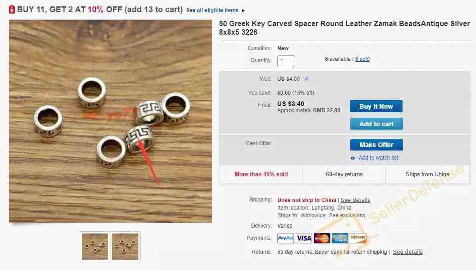Click the eye icon for watch list
Viewport: 476px width, 270px height.
click(353, 158)
